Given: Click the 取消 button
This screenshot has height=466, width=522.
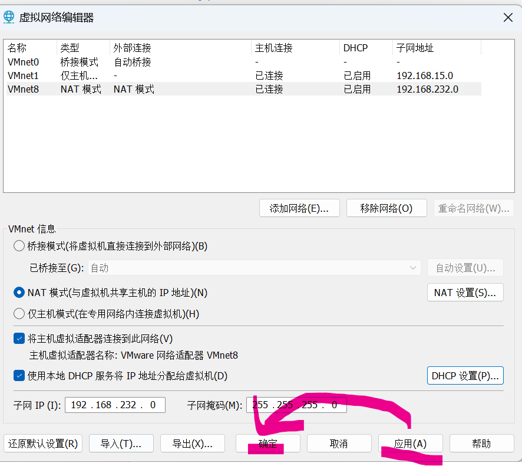Looking at the screenshot, I should [339, 444].
